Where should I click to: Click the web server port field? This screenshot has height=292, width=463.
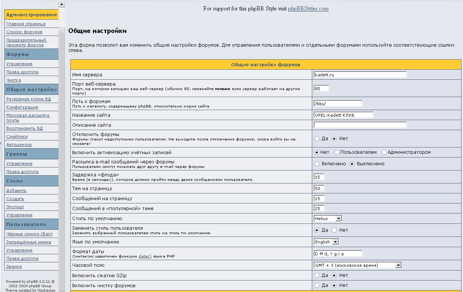pyautogui.click(x=321, y=89)
